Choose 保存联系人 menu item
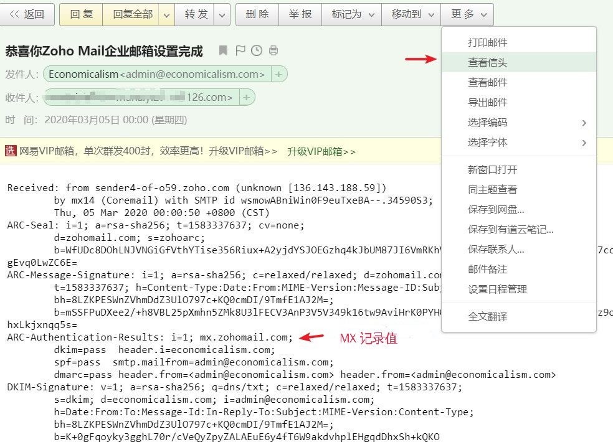 click(519, 250)
